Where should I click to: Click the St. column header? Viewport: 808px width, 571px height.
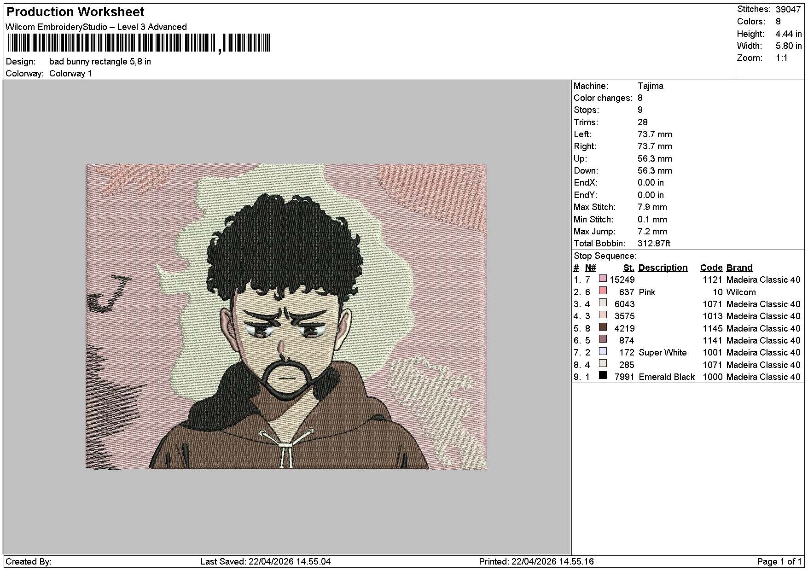tap(628, 268)
